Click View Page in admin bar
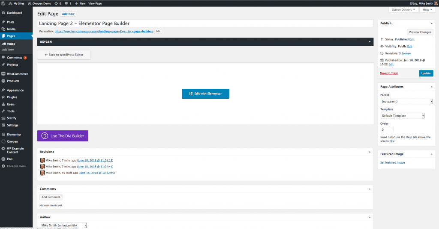The width and height of the screenshot is (439, 229). point(95,3)
